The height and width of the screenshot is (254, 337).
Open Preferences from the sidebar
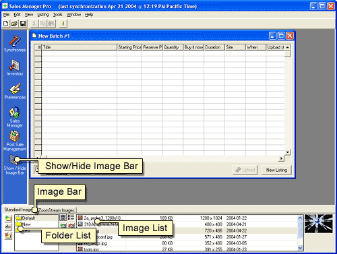[15, 91]
